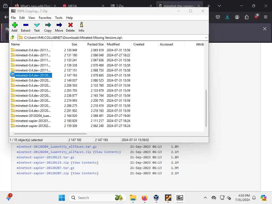This screenshot has height=204, width=272.
Task: Open the File menu
Action: [x=13, y=18]
